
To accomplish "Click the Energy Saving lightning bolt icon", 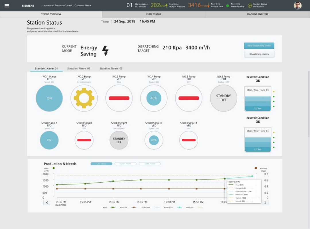I will coord(105,51).
